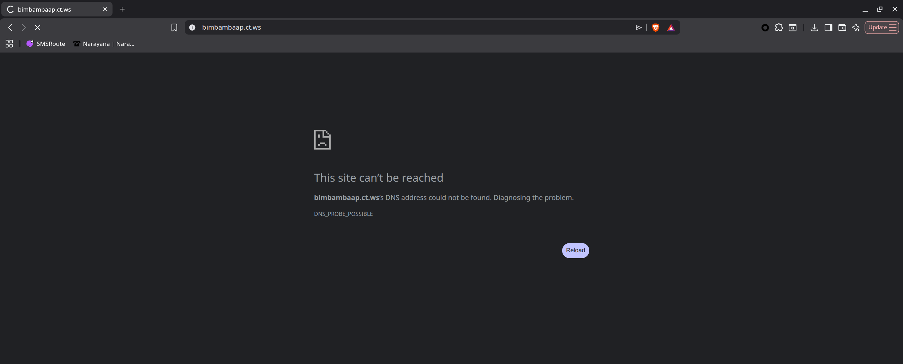This screenshot has height=364, width=903.
Task: Bookmark this page with bookmark icon
Action: (174, 28)
